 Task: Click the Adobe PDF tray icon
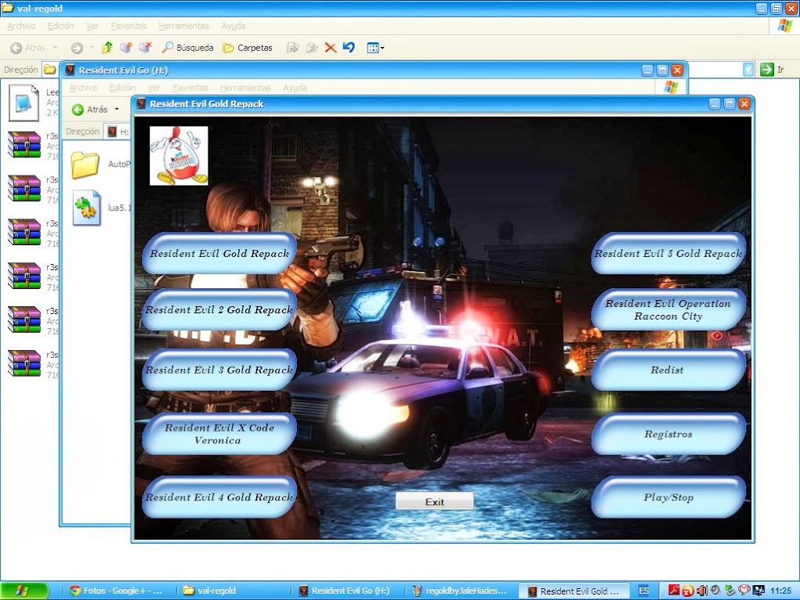674,591
